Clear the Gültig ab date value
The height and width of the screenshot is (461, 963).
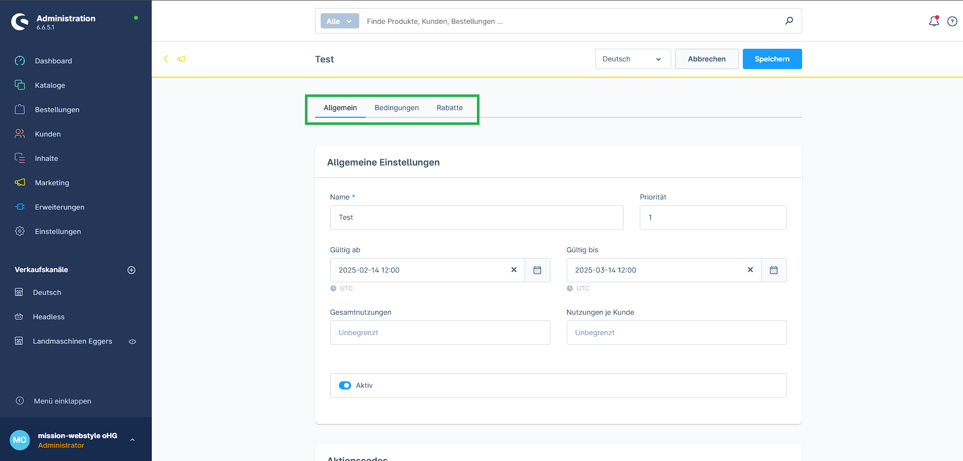tap(514, 270)
